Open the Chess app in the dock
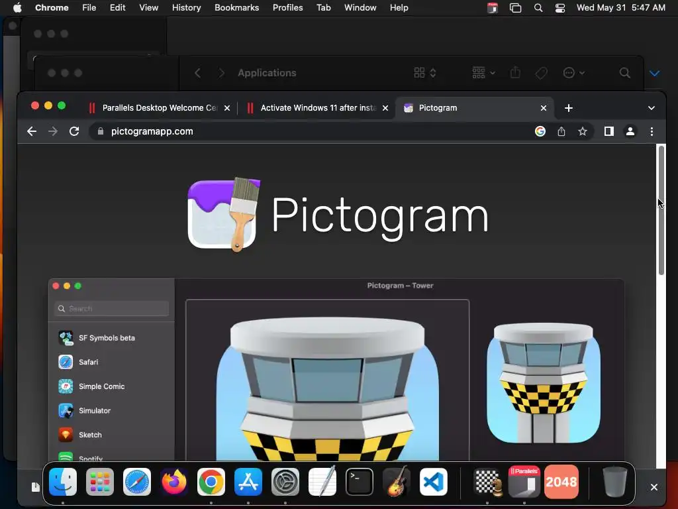This screenshot has width=678, height=509. 488,482
